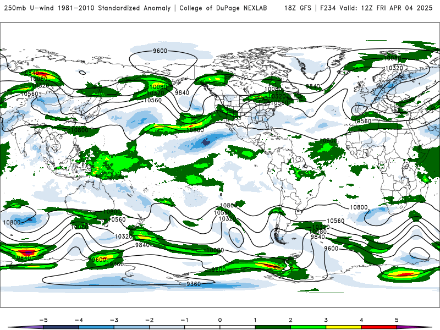
Task: Click the '0' tick label on the colorbar
Action: pos(219,320)
